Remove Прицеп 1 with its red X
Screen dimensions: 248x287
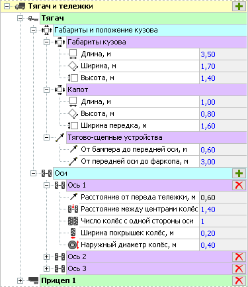tap(239, 280)
